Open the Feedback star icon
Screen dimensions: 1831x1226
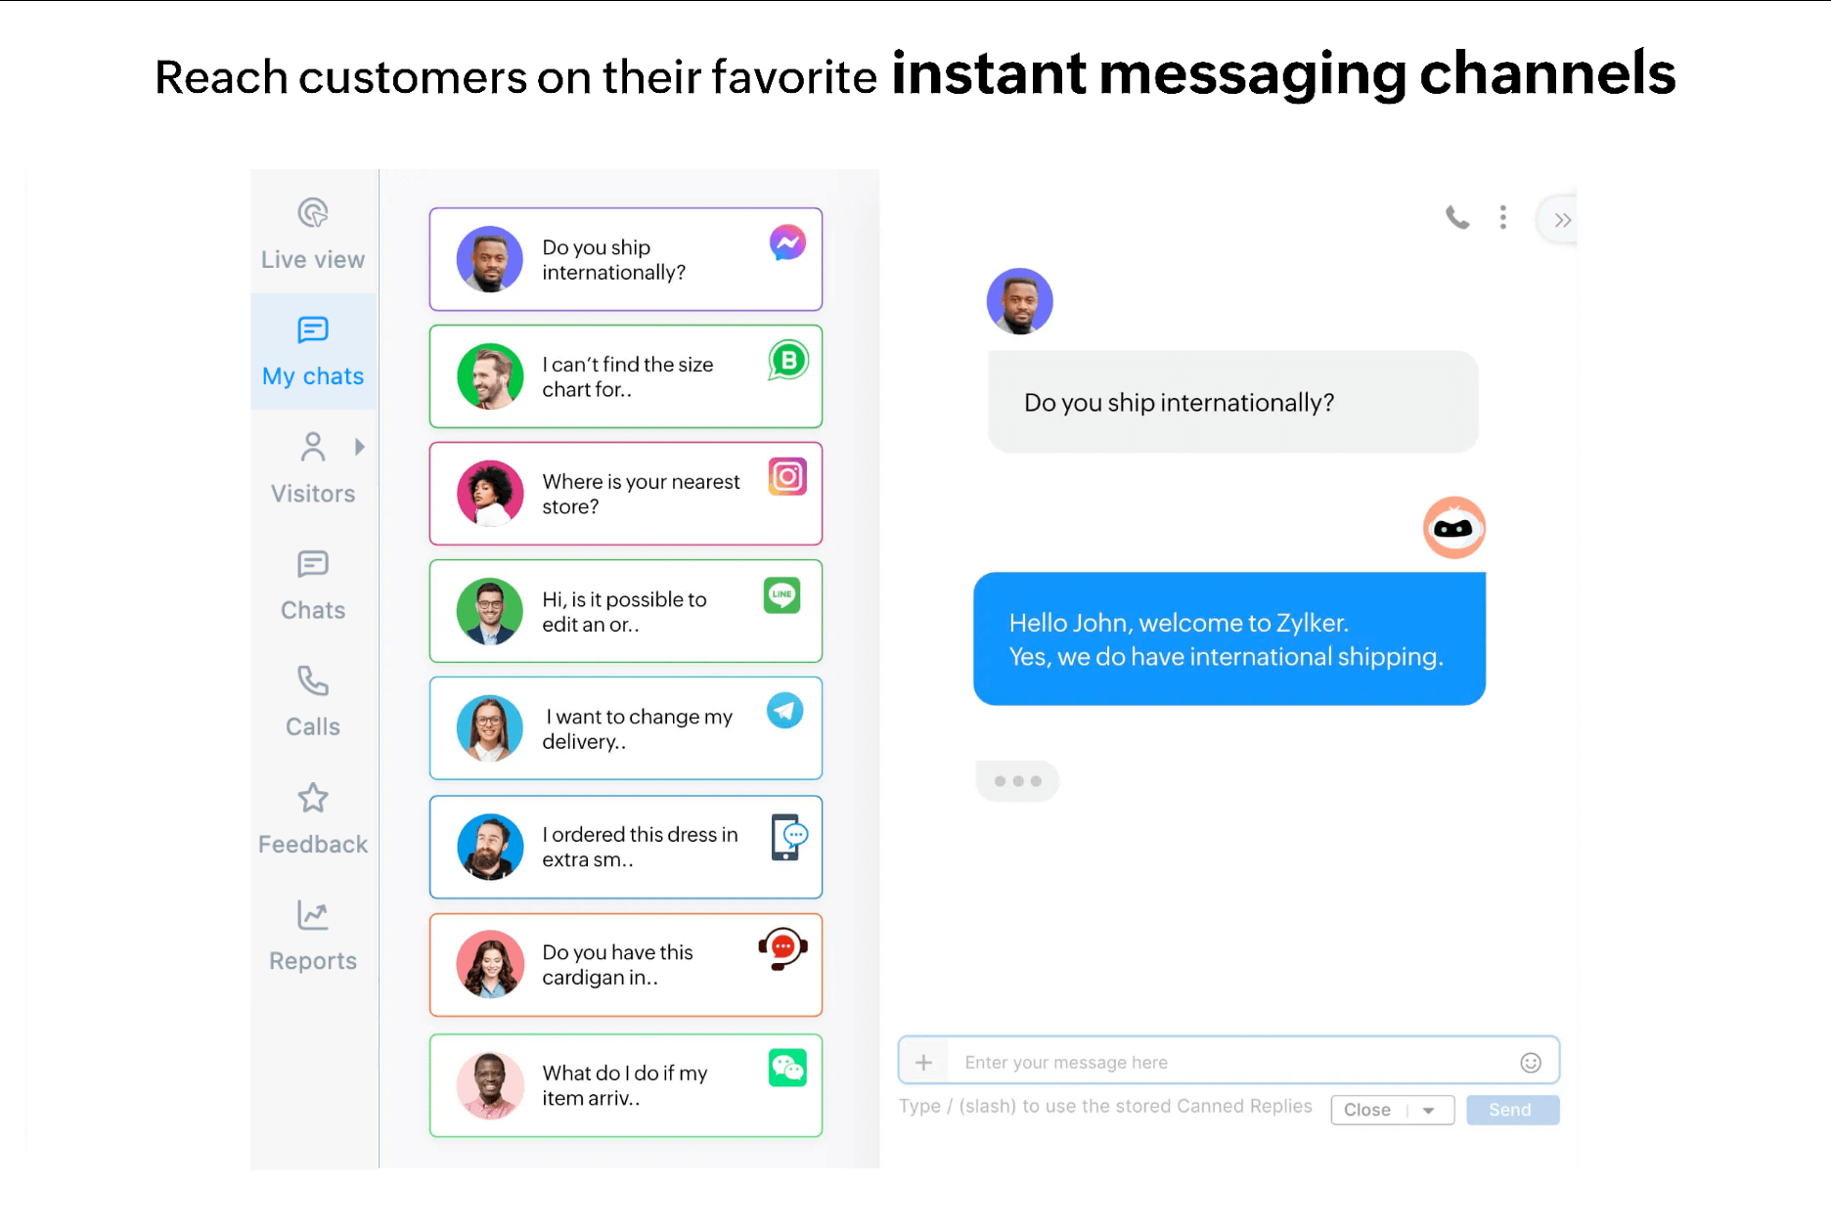(313, 798)
